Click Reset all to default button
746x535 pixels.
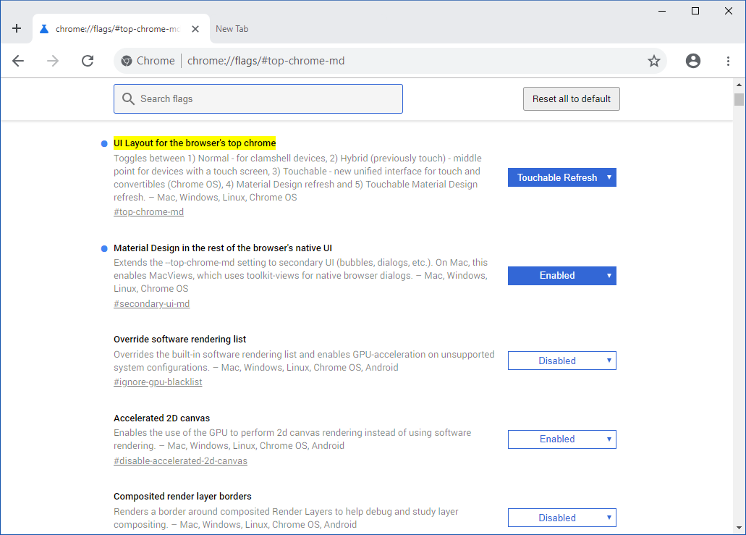(572, 99)
